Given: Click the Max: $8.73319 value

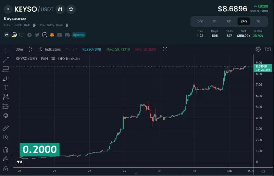Looking at the screenshot, I should [118, 49].
